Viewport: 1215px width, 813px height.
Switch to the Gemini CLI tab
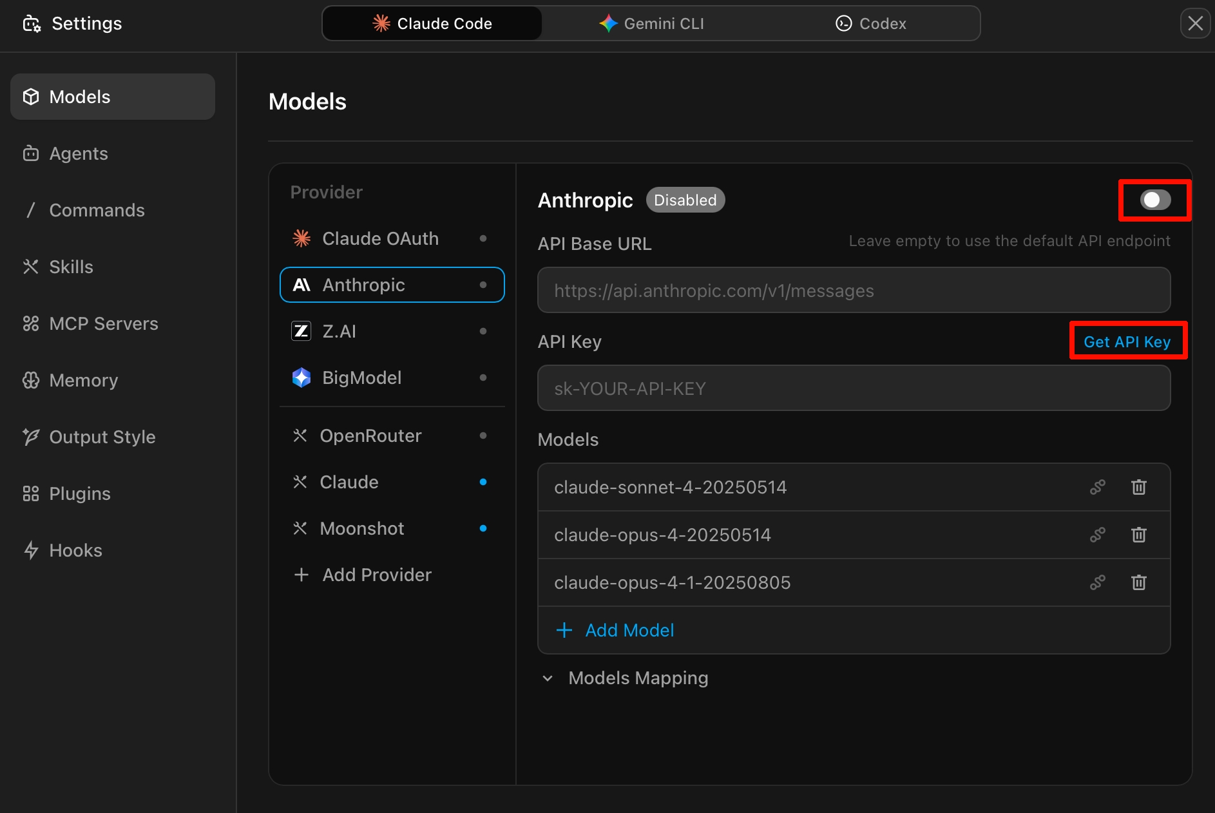tap(651, 24)
